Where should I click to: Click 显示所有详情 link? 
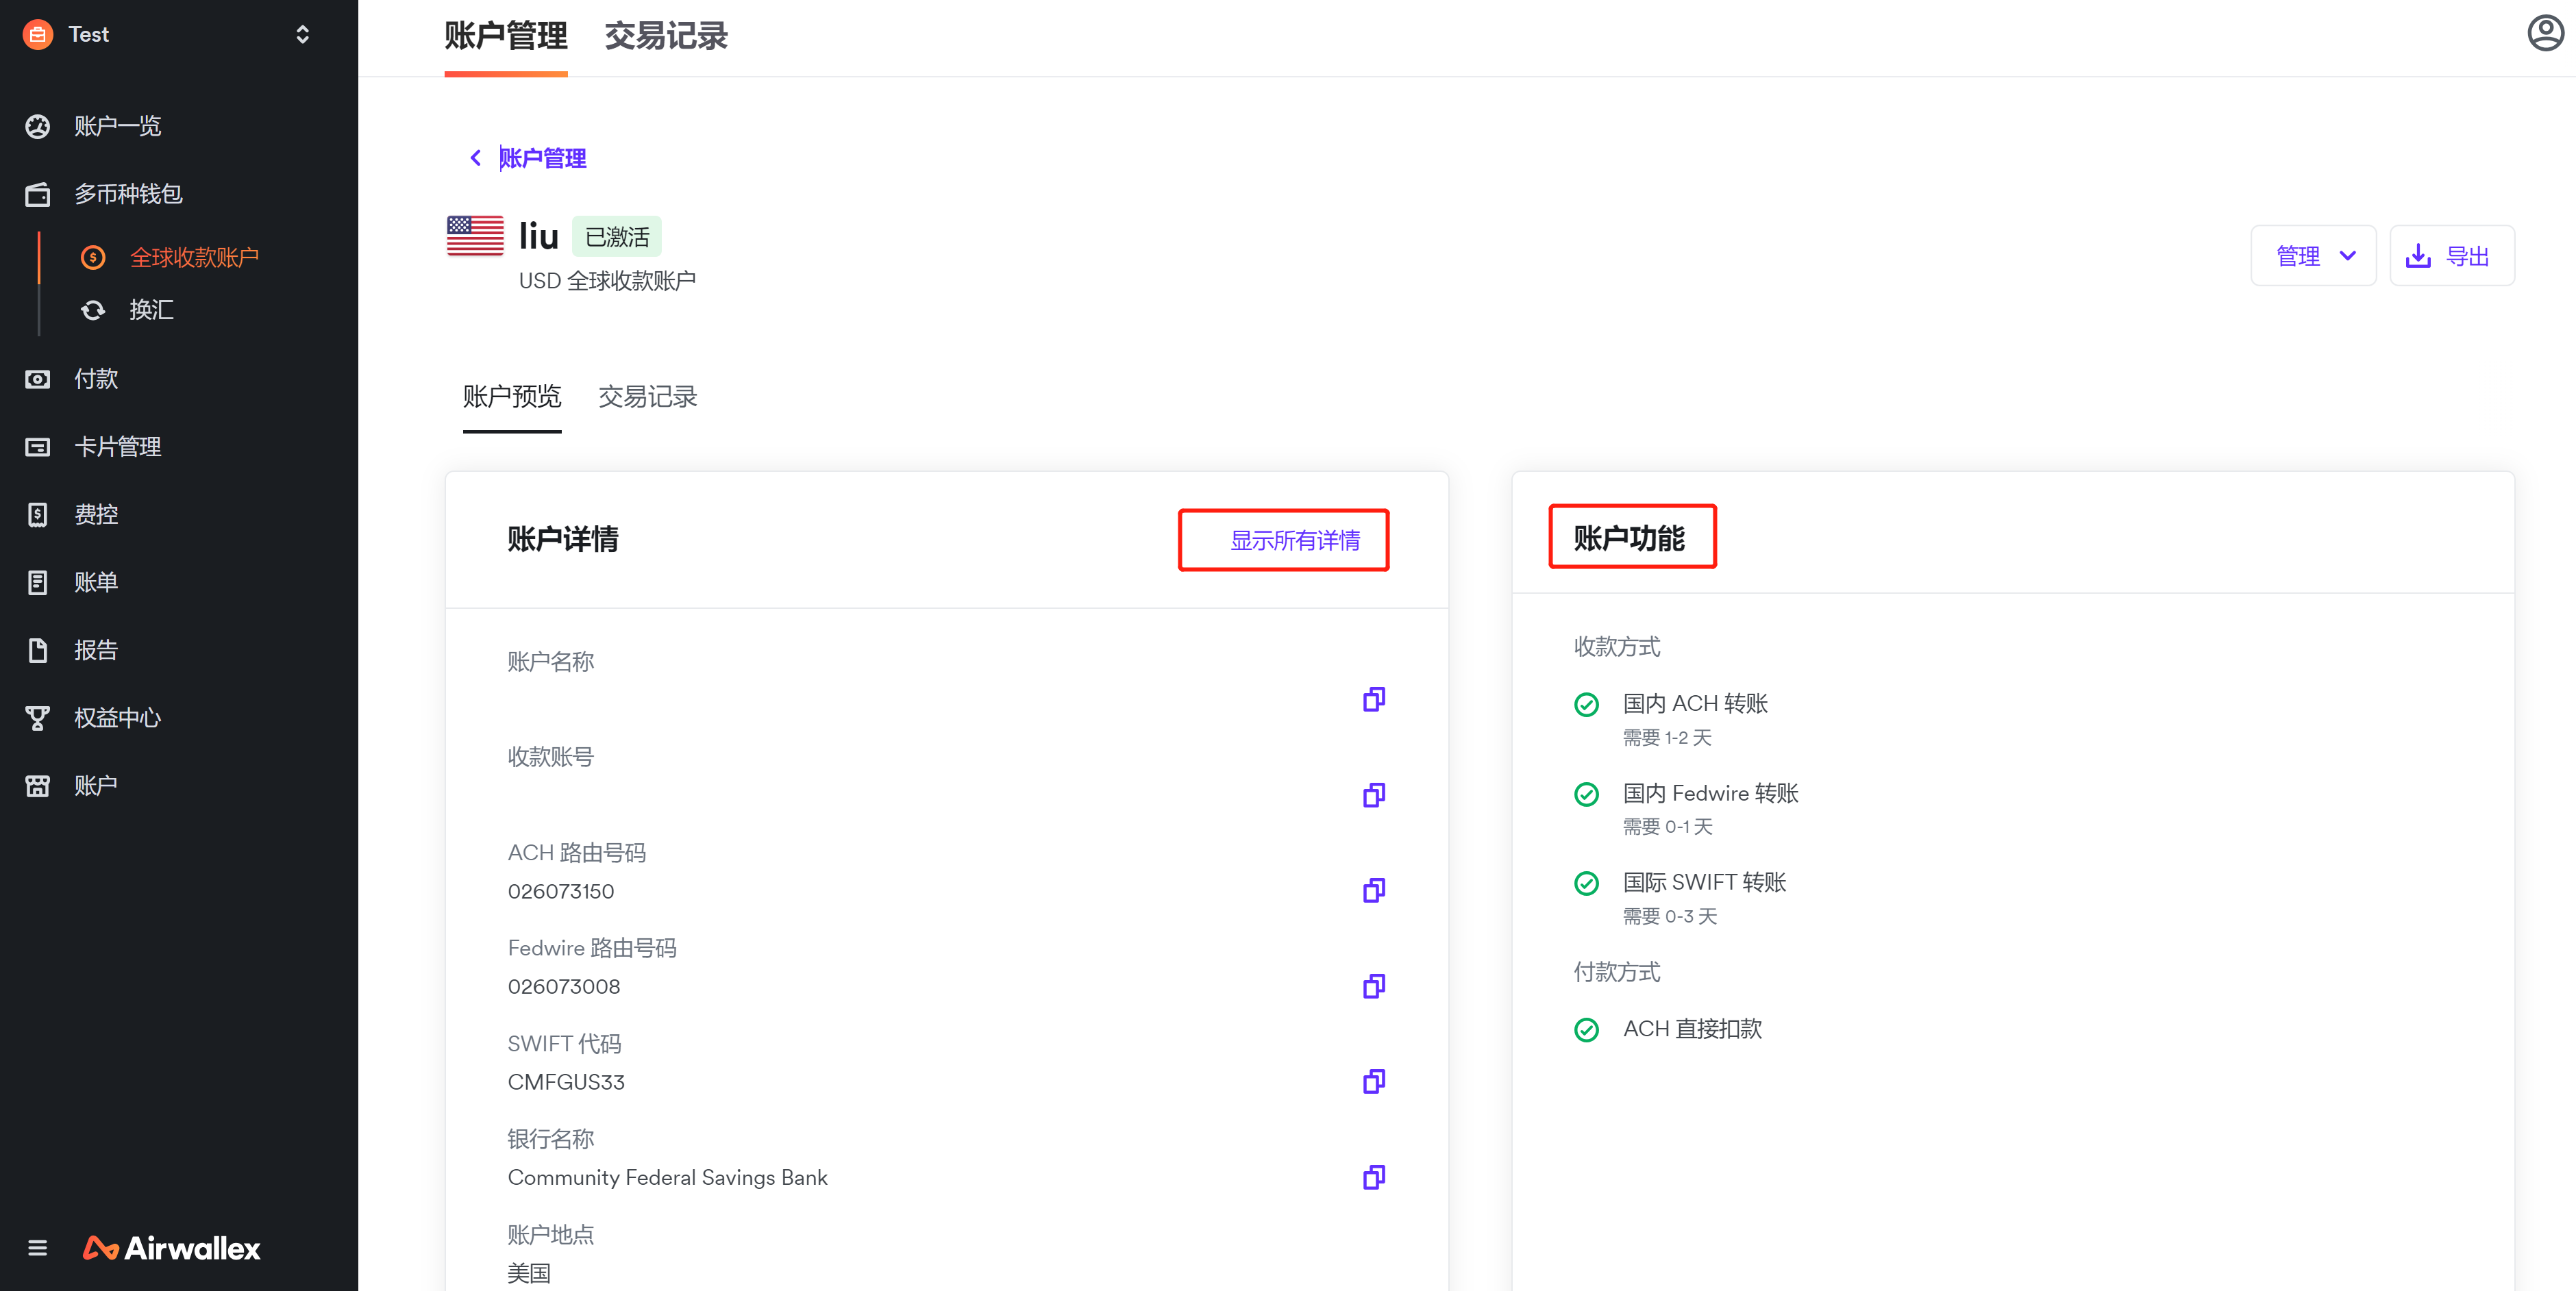1294,541
